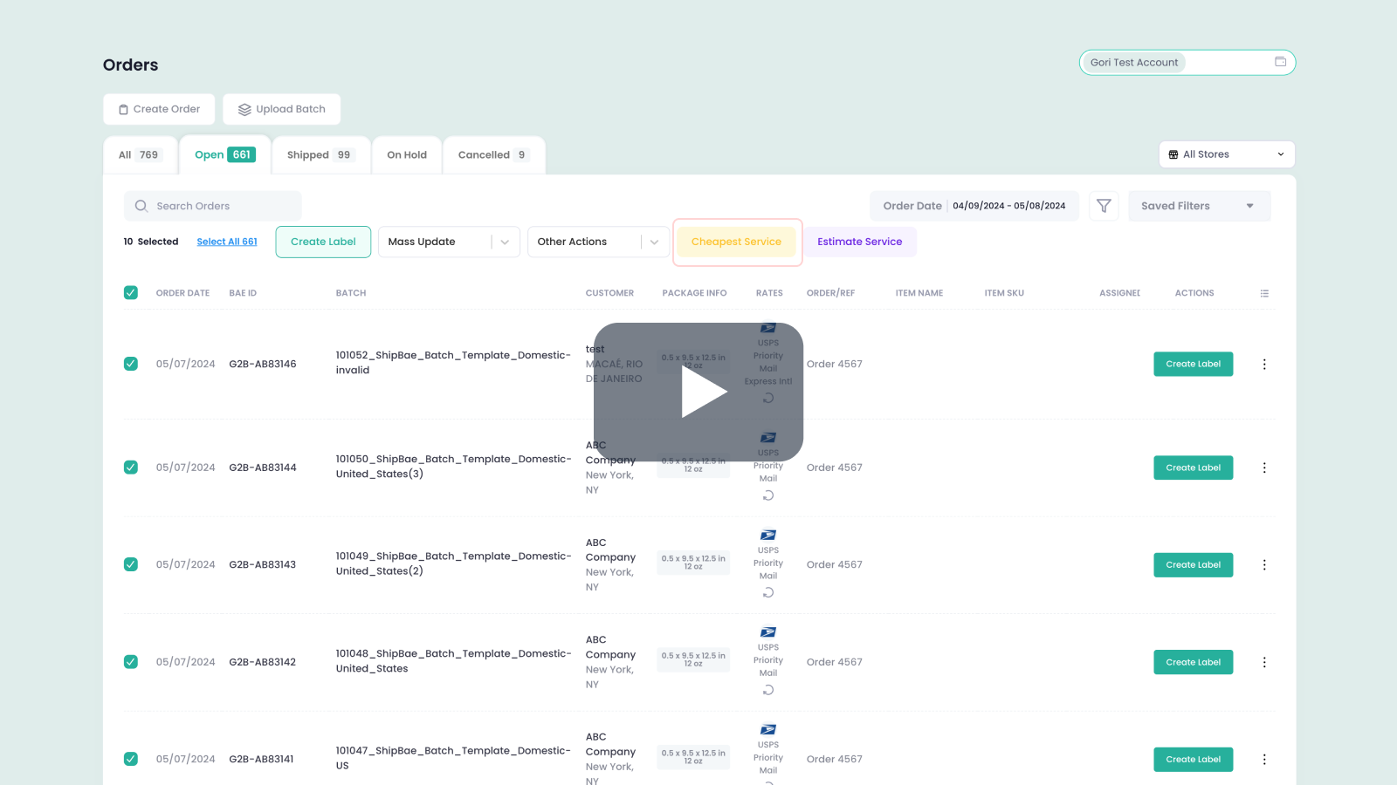Image resolution: width=1397 pixels, height=785 pixels.
Task: Click the search magnifier in Search Orders field
Action: tap(141, 206)
